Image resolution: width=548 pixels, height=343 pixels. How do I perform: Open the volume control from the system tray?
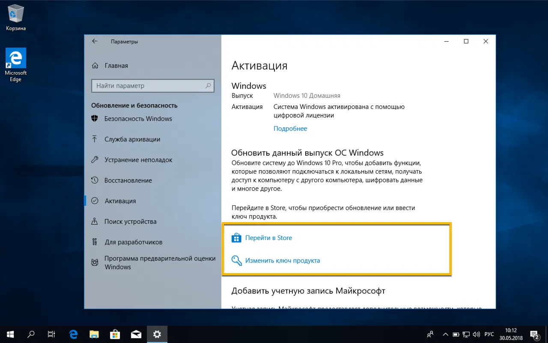click(x=477, y=334)
